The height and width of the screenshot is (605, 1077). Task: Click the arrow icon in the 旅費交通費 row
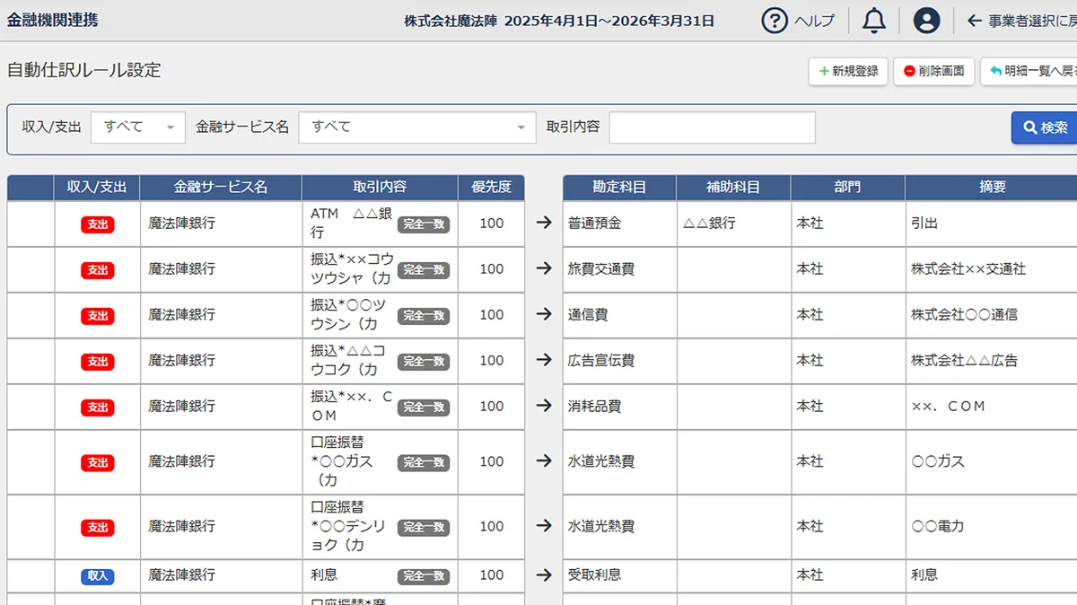(x=544, y=269)
